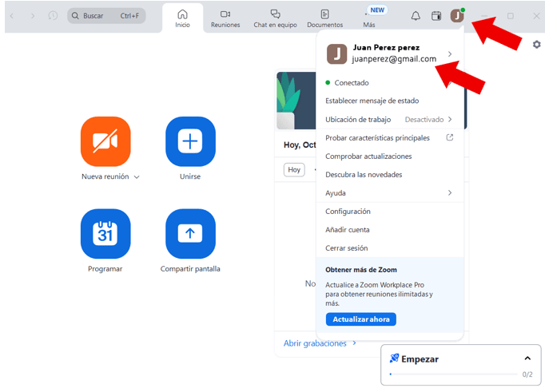Image resolution: width=545 pixels, height=388 pixels.
Task: Click the Unirse plus icon
Action: click(190, 141)
